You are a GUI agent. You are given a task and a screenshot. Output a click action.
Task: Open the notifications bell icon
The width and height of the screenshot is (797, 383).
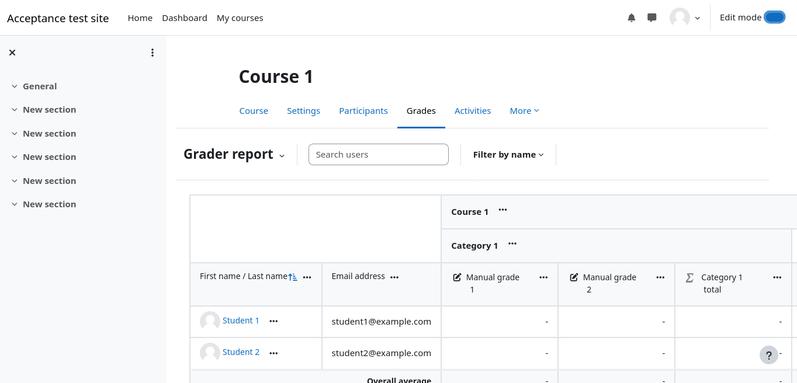(x=631, y=18)
